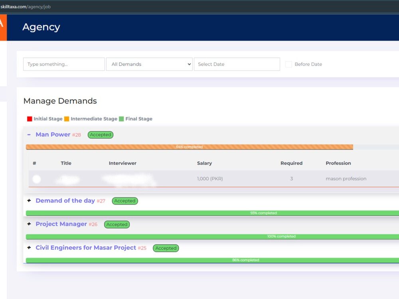Click the Accepted badge for Man Power

[101, 135]
